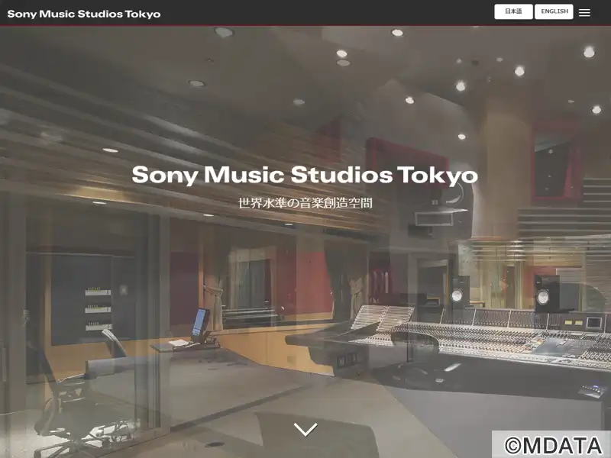Switch language to 日本語
This screenshot has width=611, height=458.
(x=513, y=11)
